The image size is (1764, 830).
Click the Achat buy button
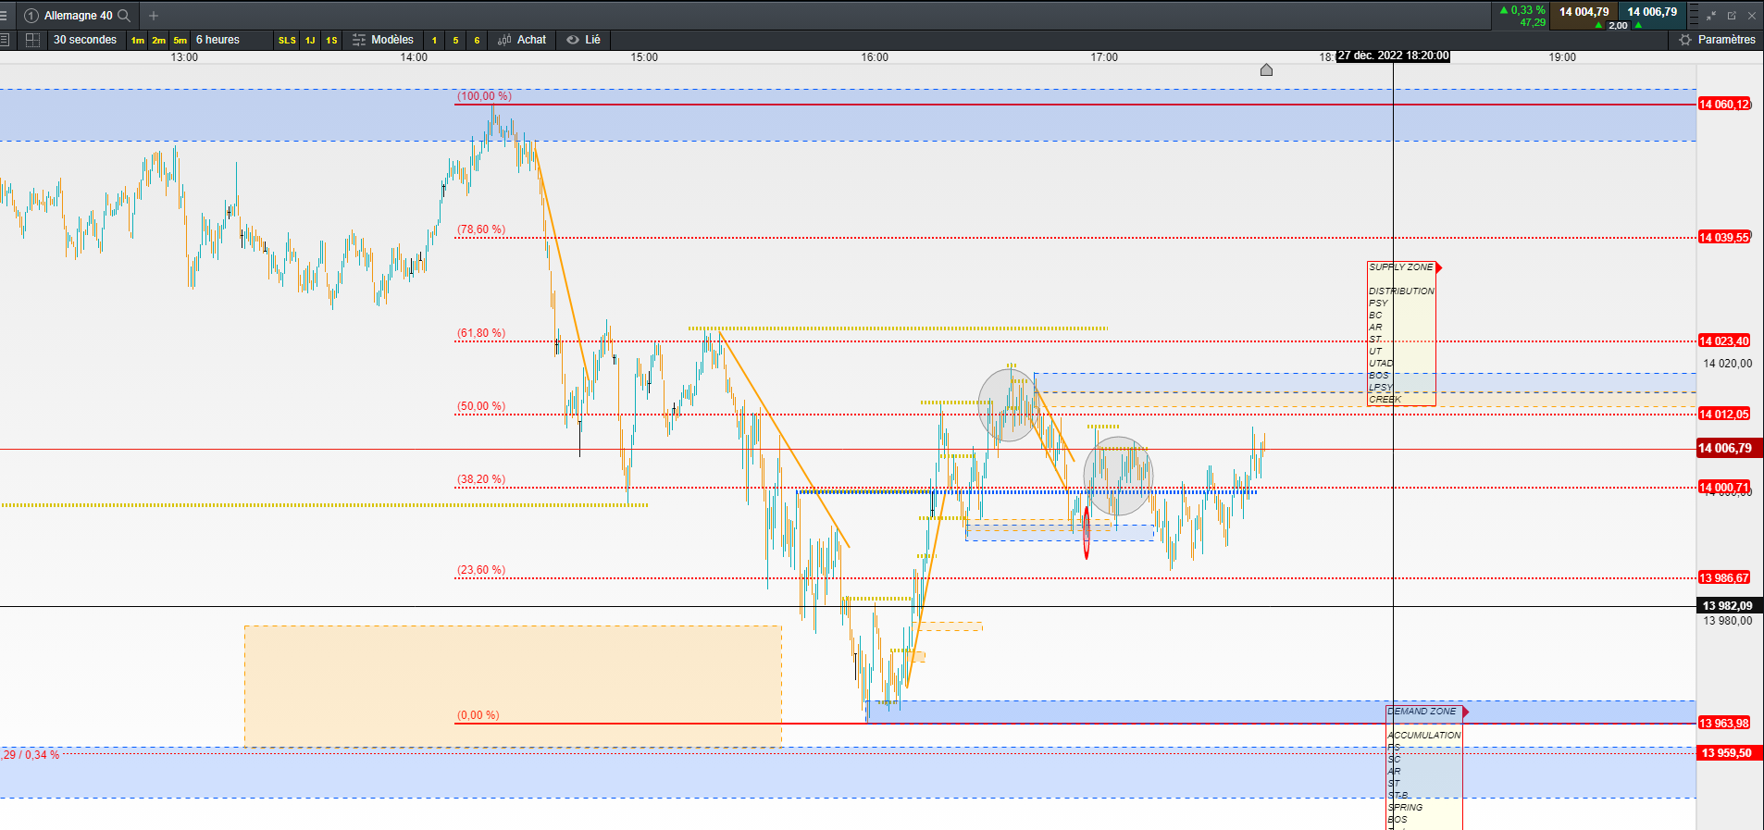tap(522, 40)
